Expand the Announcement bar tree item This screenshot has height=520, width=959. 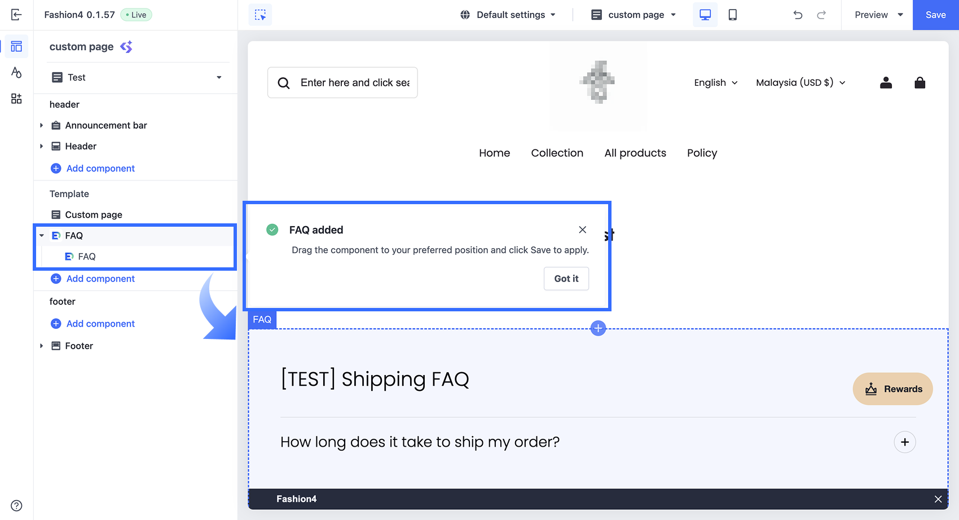tap(42, 125)
